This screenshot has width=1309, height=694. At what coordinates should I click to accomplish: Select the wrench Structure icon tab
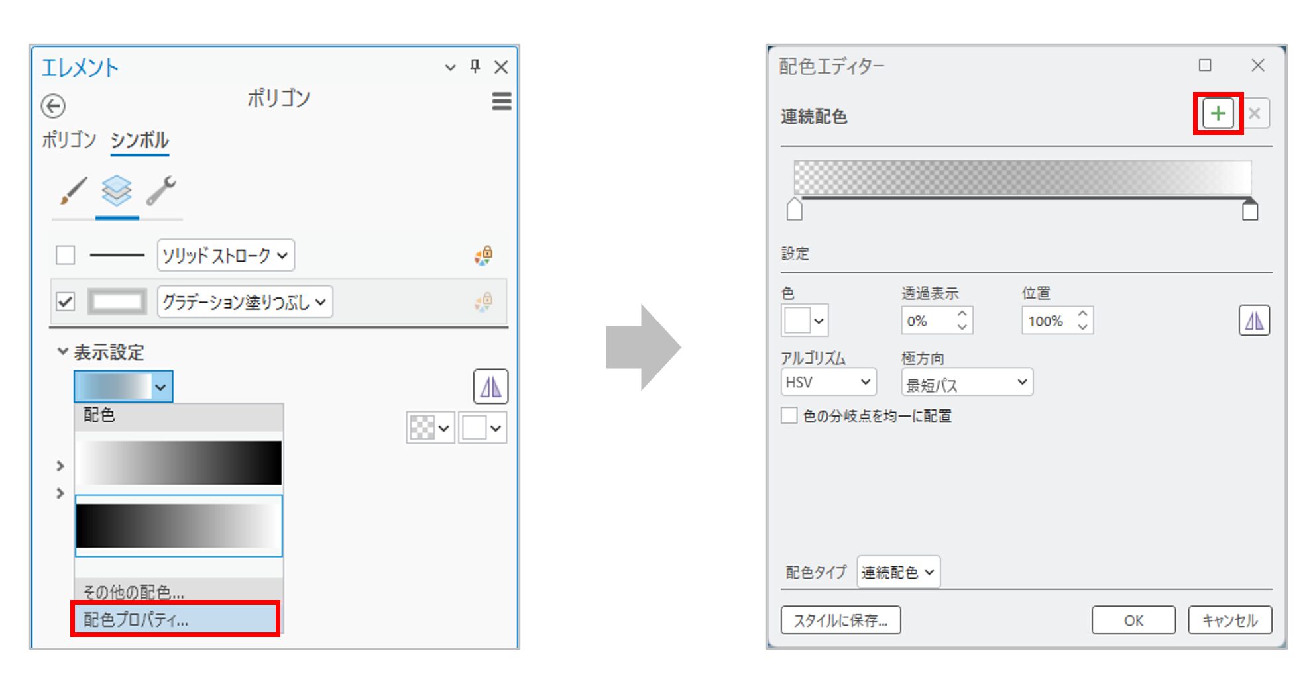[x=161, y=191]
